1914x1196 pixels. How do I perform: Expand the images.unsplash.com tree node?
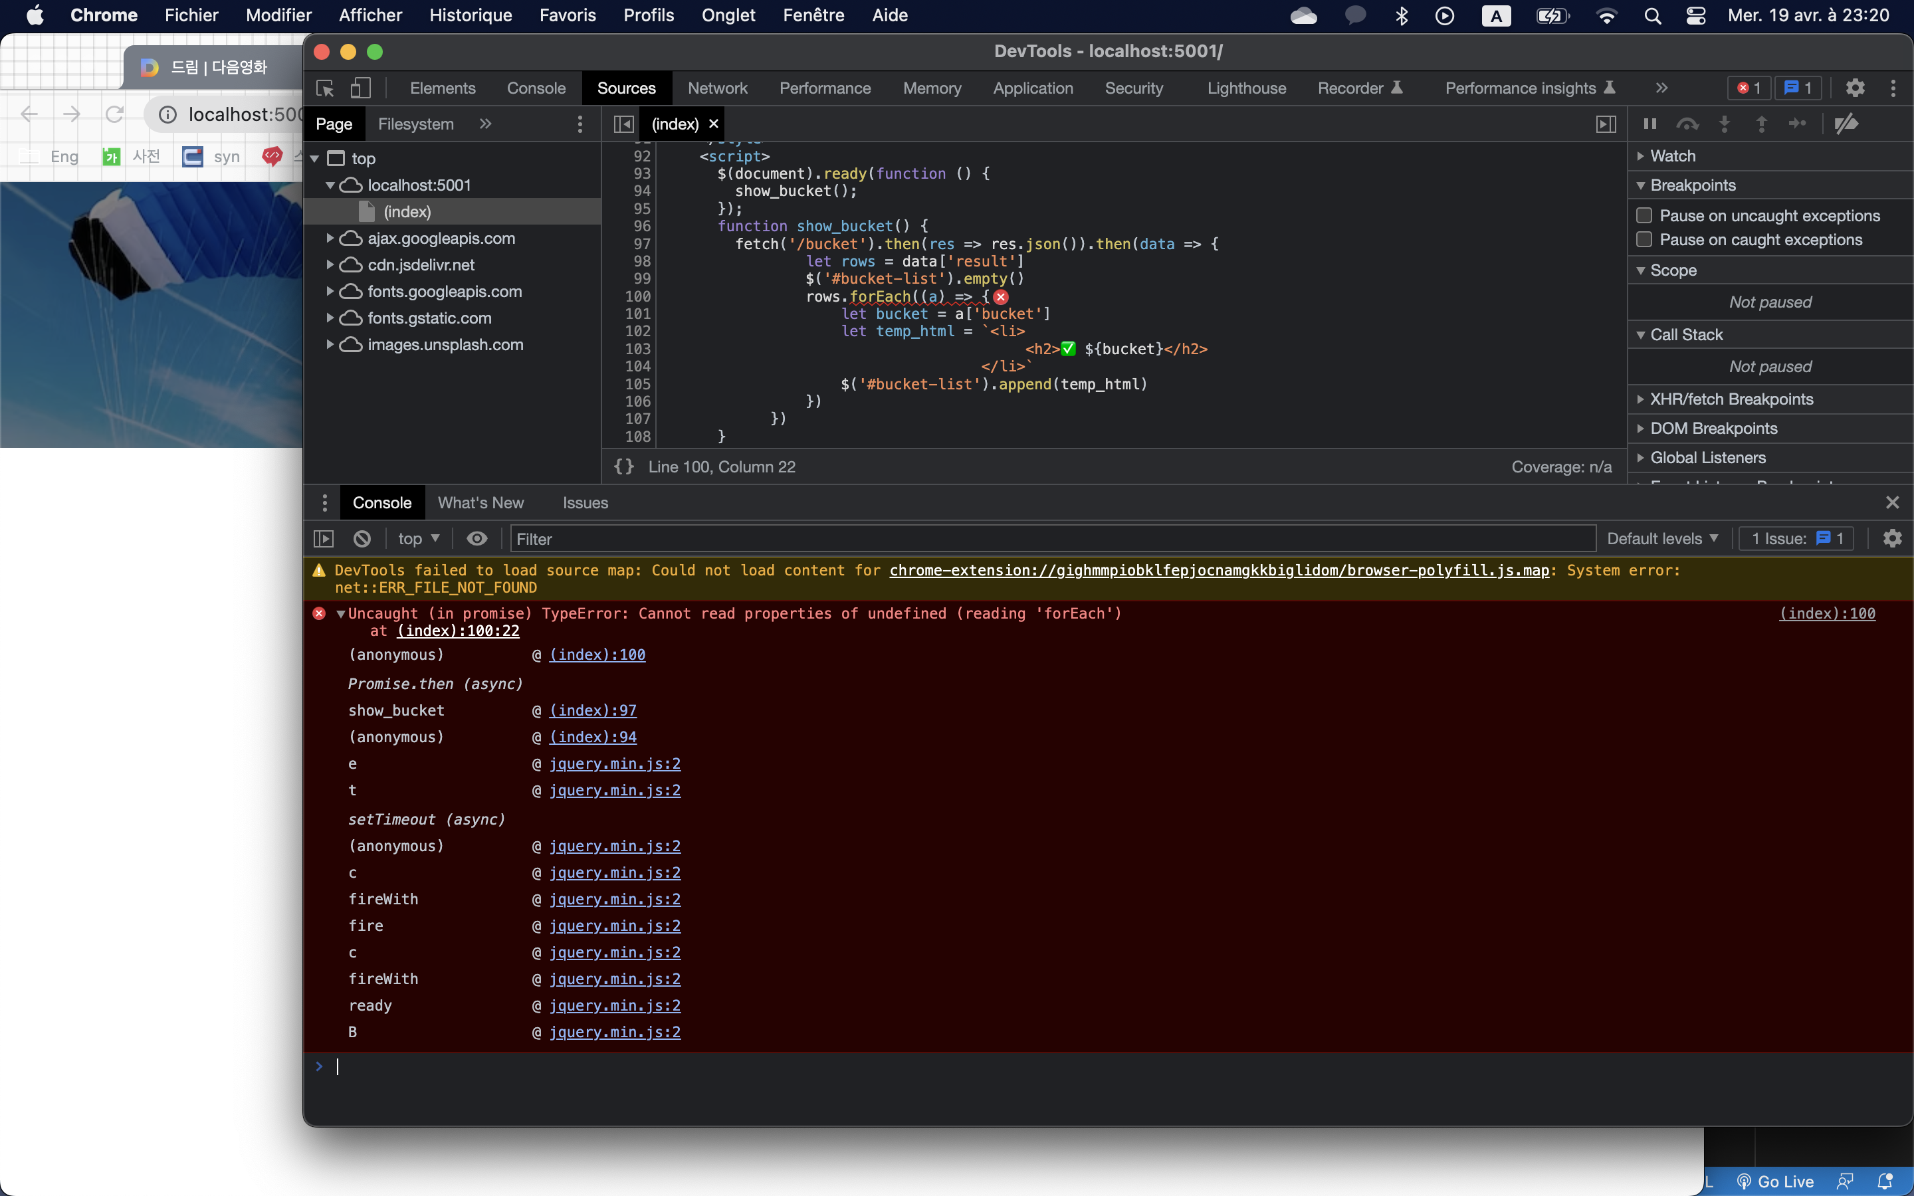(330, 345)
